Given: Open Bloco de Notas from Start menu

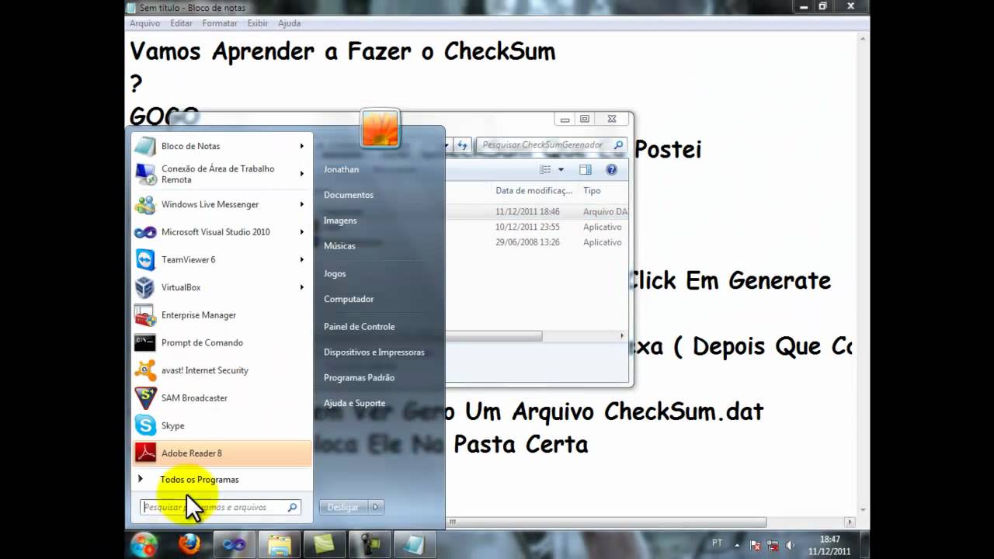Looking at the screenshot, I should pos(221,146).
